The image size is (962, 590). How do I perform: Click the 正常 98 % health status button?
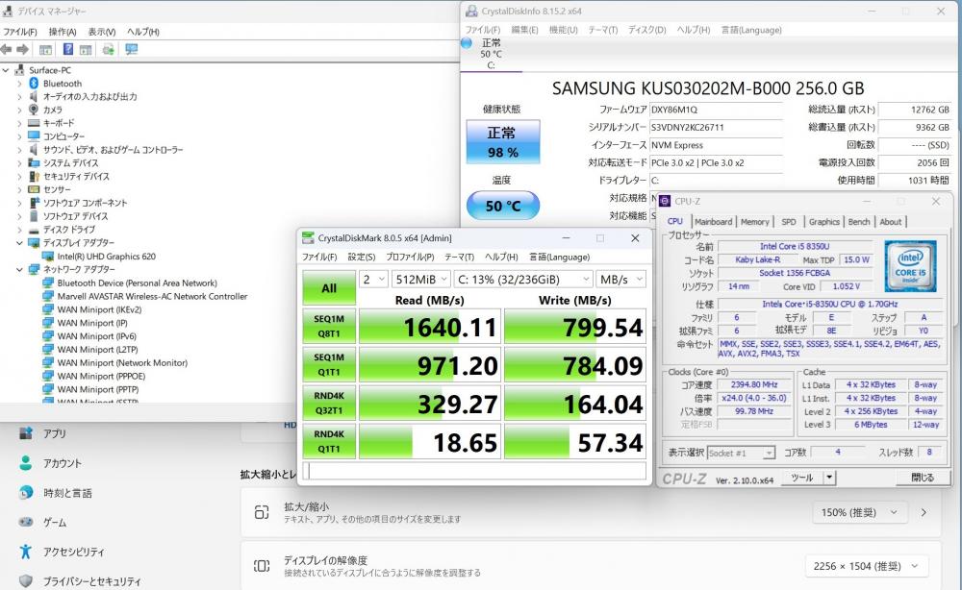(503, 142)
